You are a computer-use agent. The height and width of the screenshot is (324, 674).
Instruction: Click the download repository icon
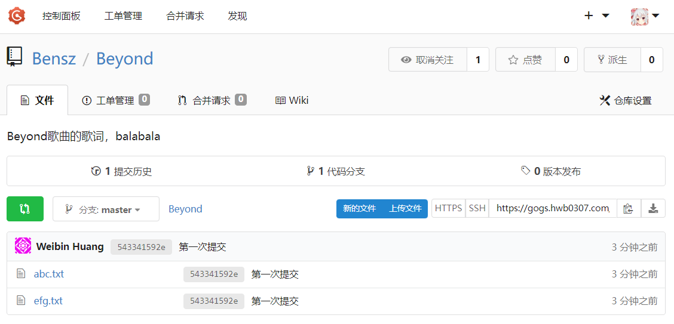tap(653, 209)
